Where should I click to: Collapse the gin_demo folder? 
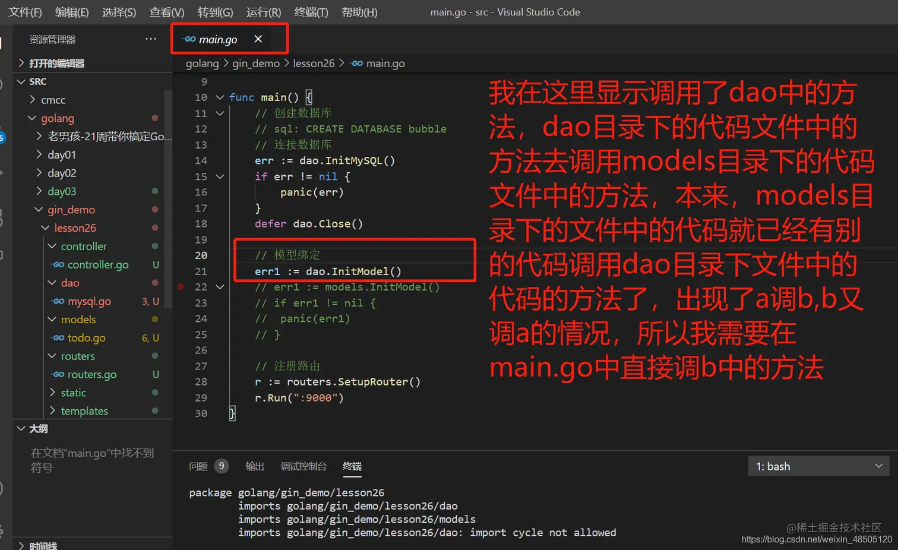tap(71, 210)
